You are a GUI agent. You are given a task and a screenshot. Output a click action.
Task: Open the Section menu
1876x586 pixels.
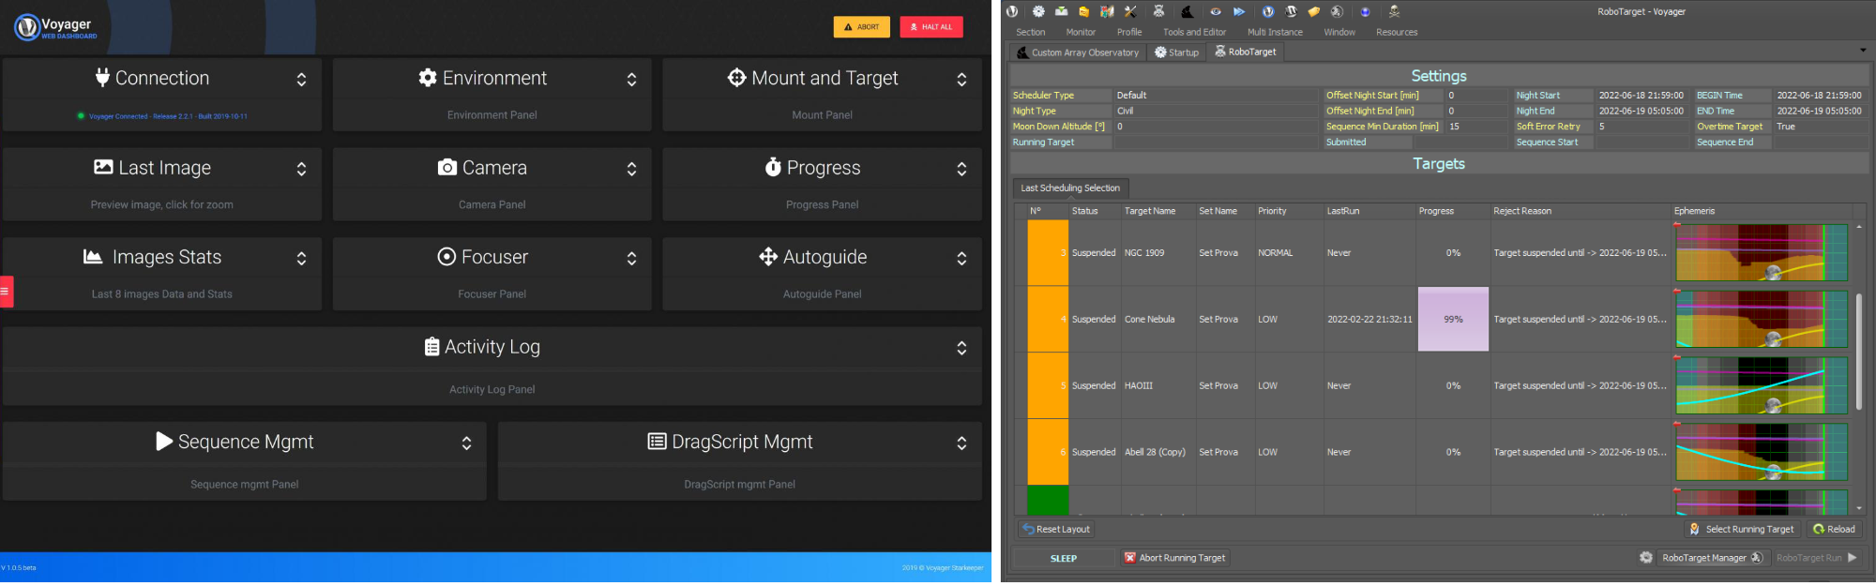point(1030,32)
